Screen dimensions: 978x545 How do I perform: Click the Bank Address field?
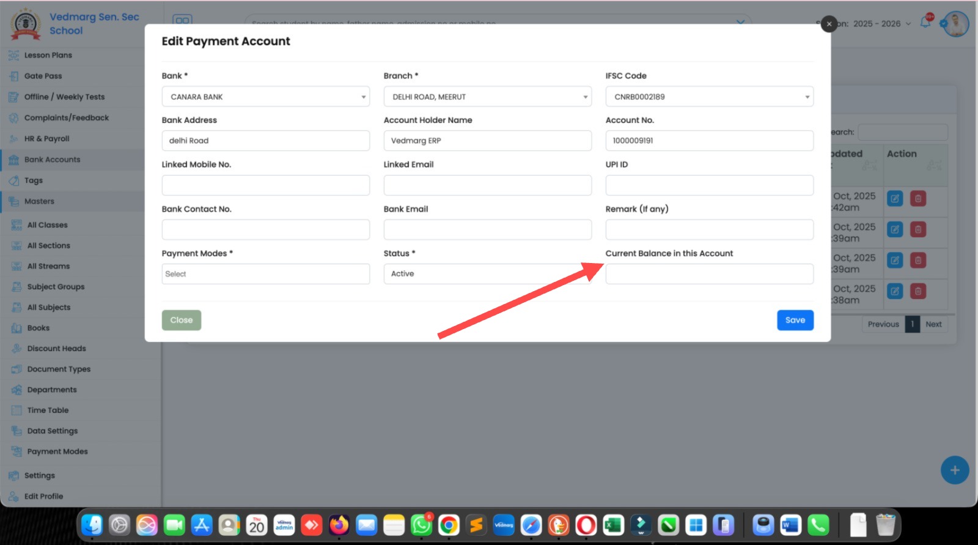tap(266, 141)
